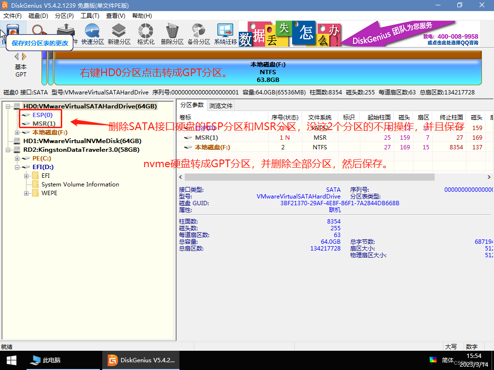Click partition table scroll left arrow

click(x=180, y=177)
